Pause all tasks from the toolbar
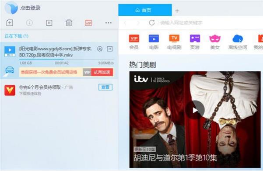The height and width of the screenshot is (171, 263). coord(49,23)
